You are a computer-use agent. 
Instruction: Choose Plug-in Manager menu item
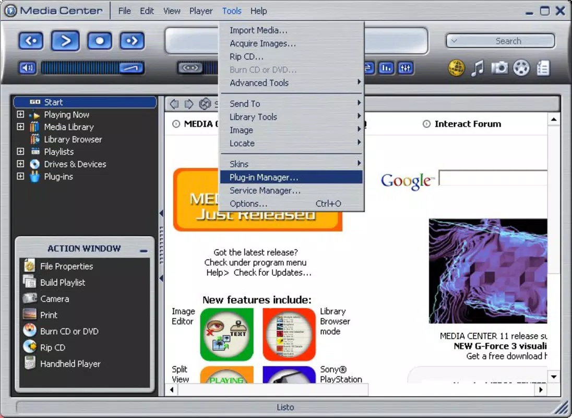click(x=292, y=178)
